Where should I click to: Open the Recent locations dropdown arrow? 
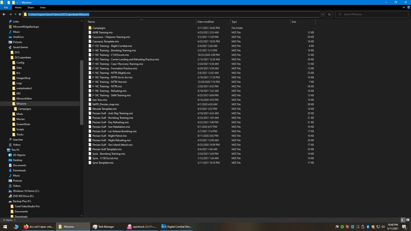[15, 14]
